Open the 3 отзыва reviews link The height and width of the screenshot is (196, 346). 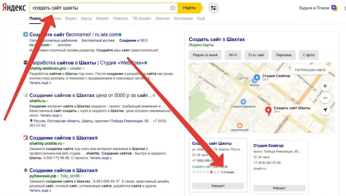(227, 172)
